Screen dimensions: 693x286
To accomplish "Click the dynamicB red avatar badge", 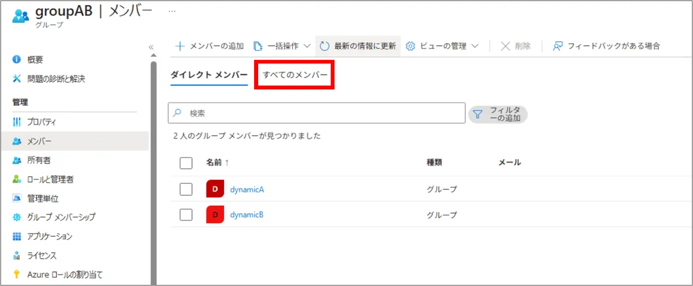I will 215,215.
